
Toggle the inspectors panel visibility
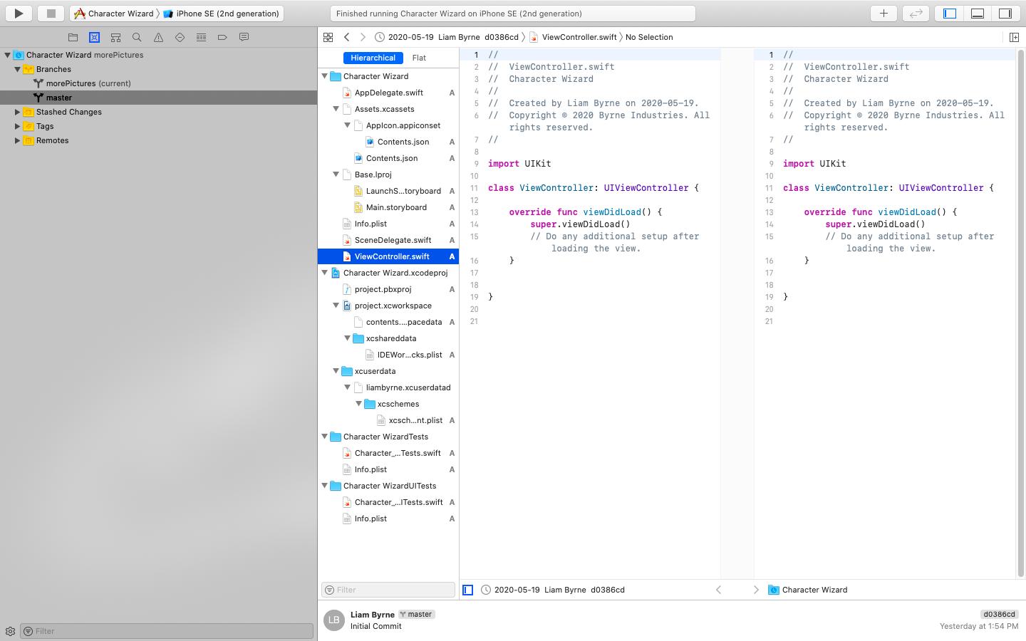pyautogui.click(x=1005, y=13)
